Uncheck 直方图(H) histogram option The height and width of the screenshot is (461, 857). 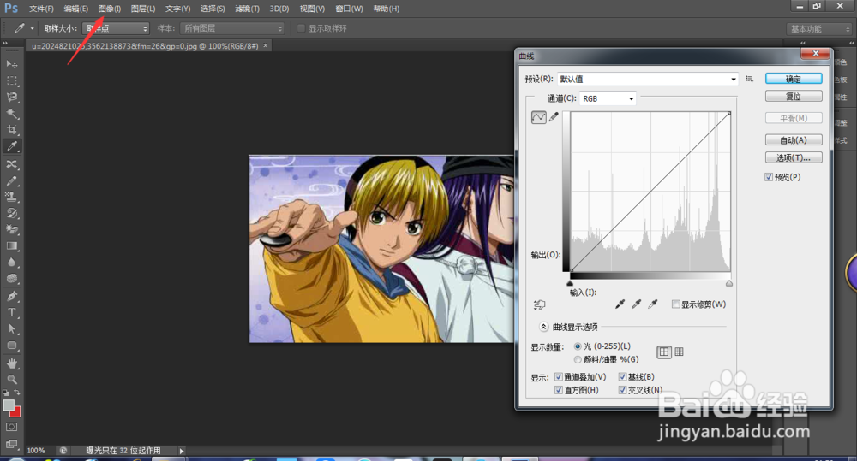(x=559, y=390)
